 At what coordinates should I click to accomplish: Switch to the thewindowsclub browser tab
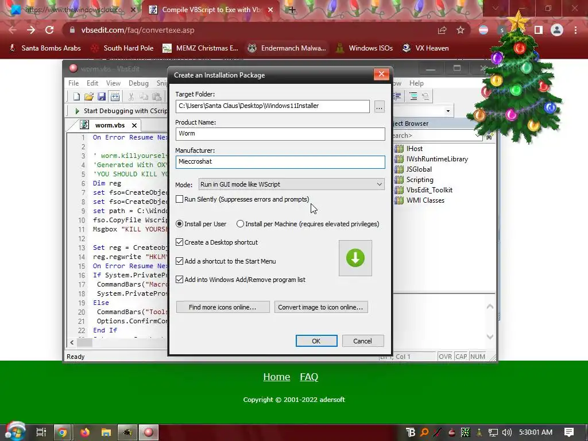pos(73,10)
